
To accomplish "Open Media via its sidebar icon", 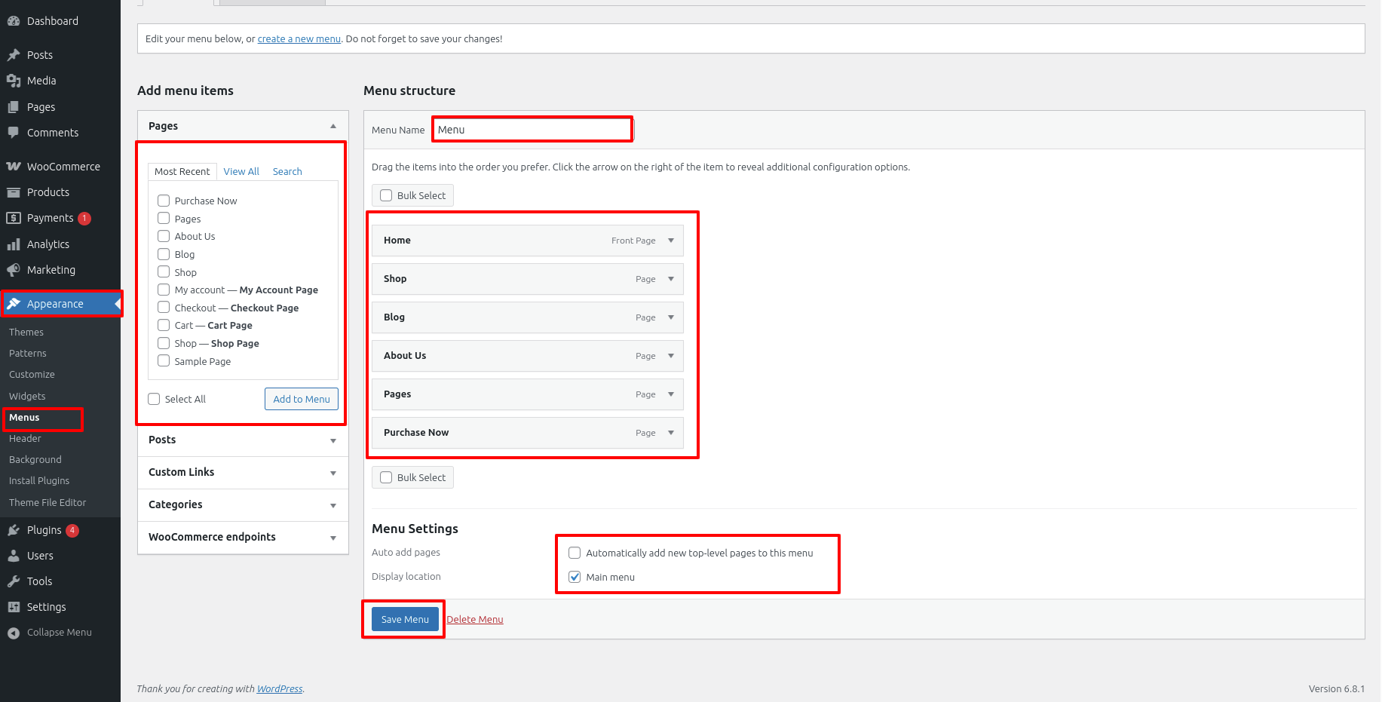I will (14, 81).
